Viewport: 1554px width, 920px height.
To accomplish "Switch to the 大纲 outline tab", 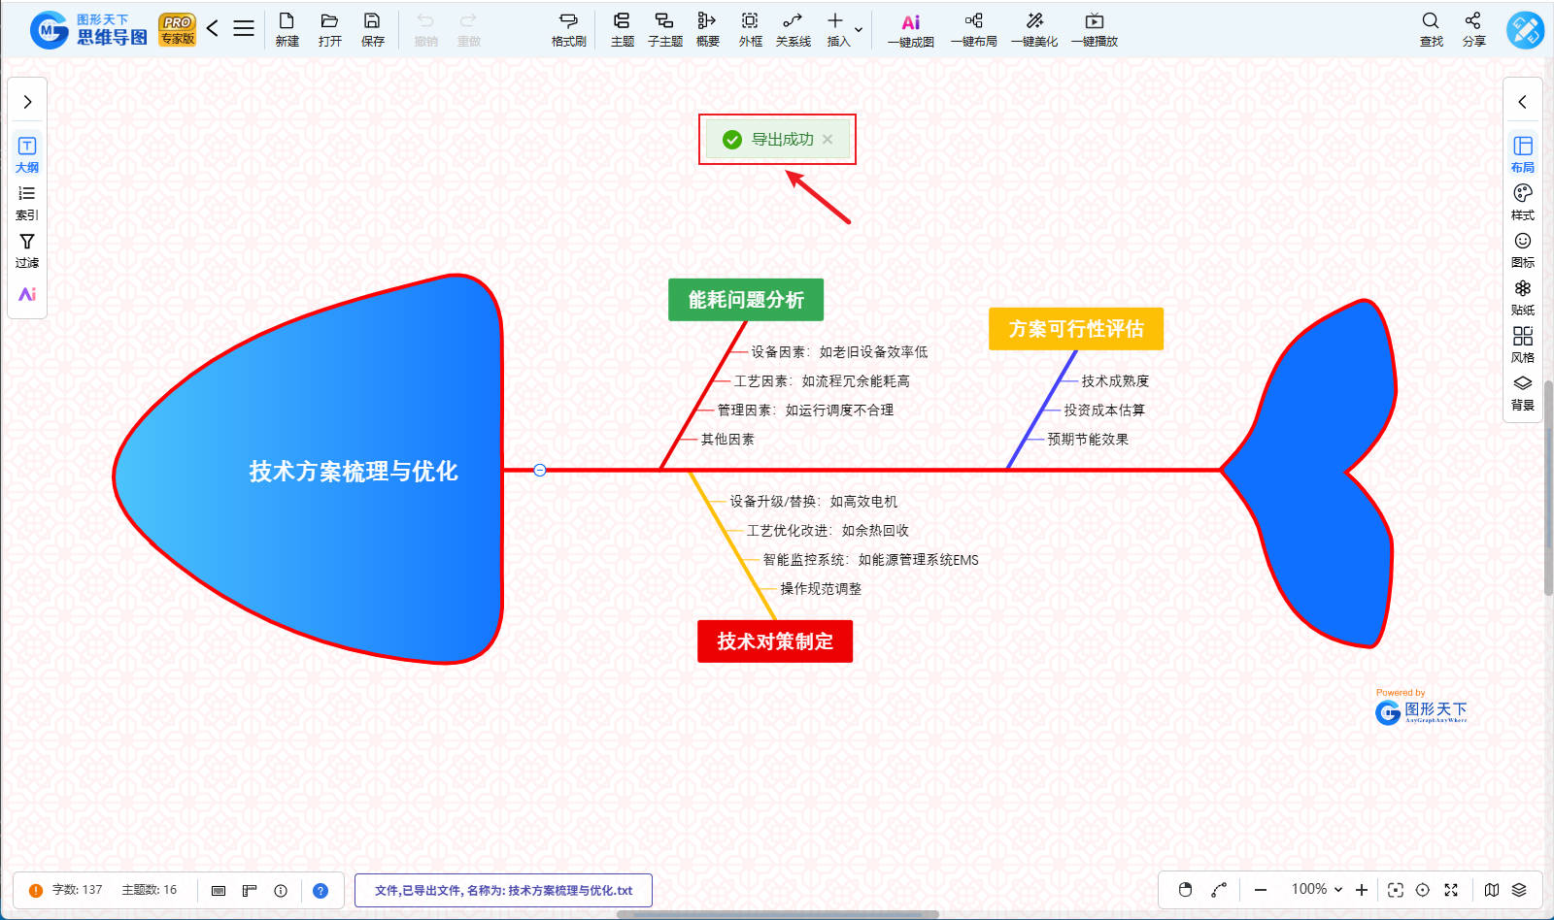I will (x=27, y=154).
